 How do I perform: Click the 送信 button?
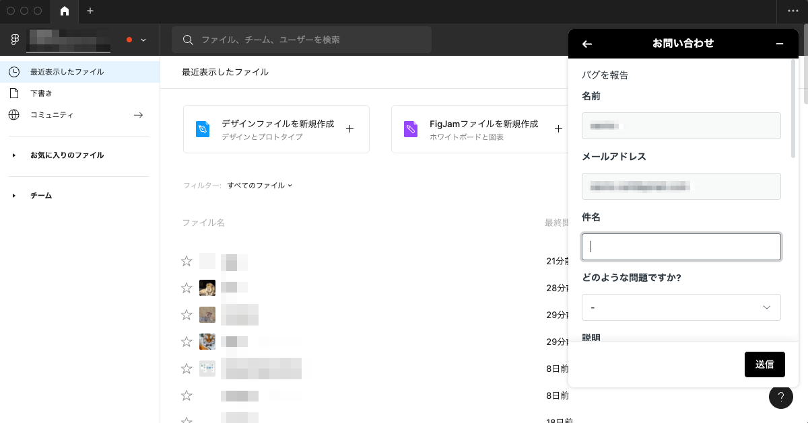(x=765, y=364)
